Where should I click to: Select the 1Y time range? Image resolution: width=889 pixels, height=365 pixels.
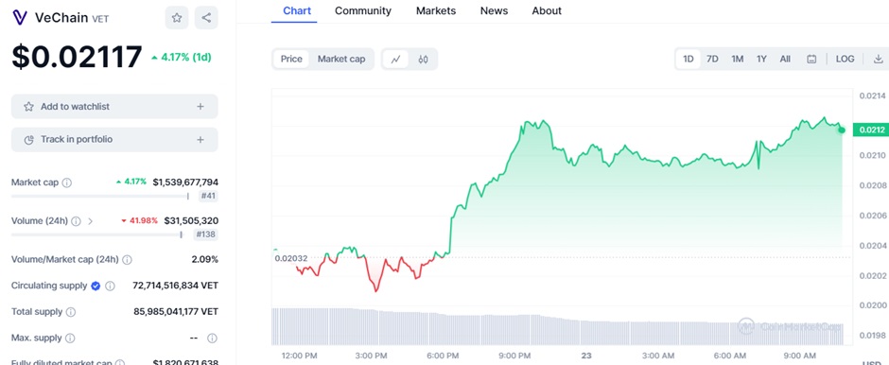(x=761, y=59)
